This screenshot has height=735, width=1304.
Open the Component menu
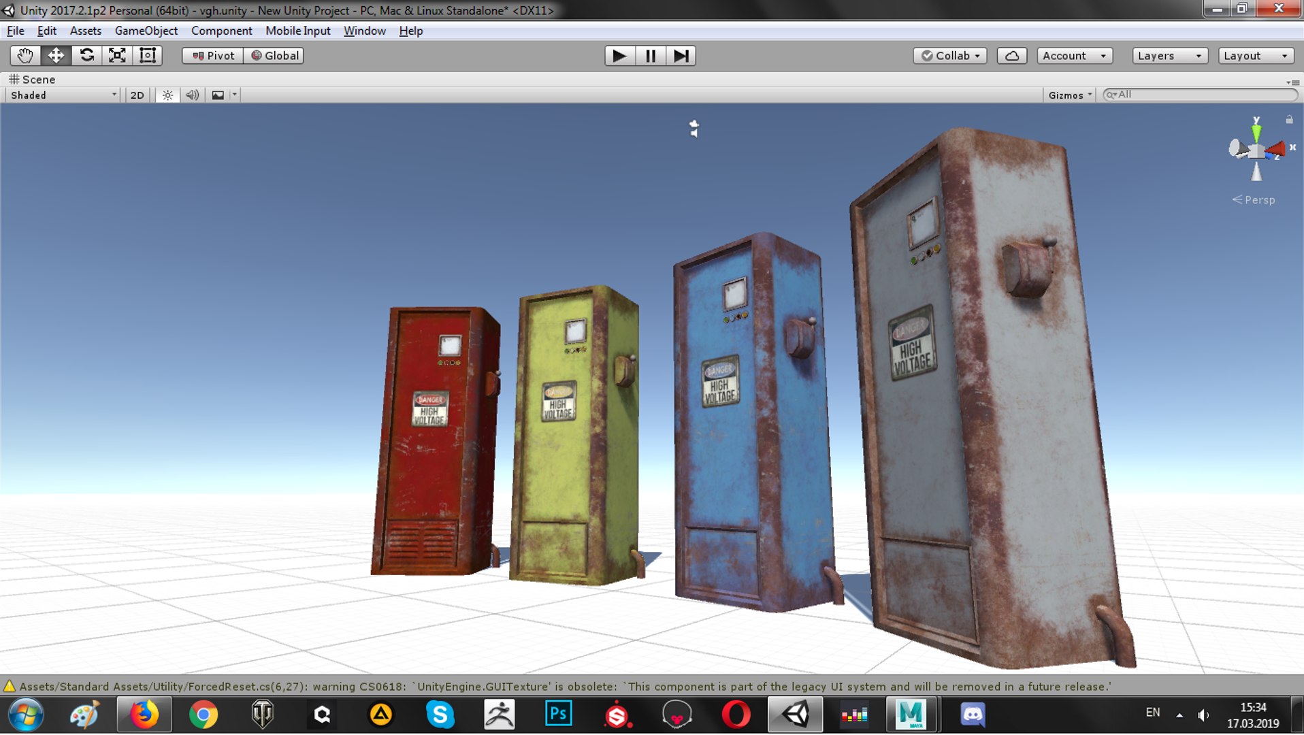pyautogui.click(x=221, y=31)
